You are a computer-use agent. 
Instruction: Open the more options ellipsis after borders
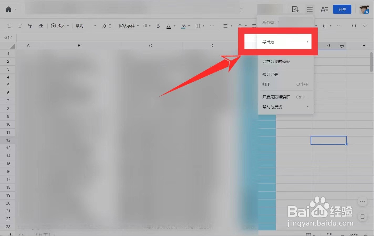212,26
